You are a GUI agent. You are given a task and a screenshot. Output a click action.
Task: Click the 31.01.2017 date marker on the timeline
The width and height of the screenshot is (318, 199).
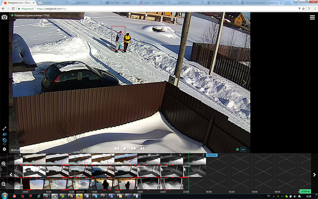[x=211, y=154]
